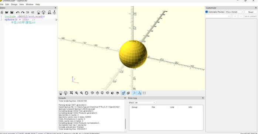Reset the 3D view

86,93
